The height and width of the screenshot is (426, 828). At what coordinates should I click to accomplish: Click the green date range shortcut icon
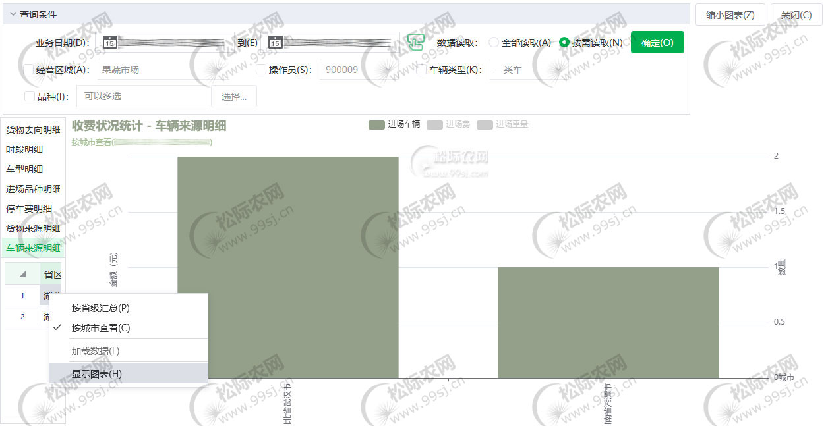click(x=415, y=42)
